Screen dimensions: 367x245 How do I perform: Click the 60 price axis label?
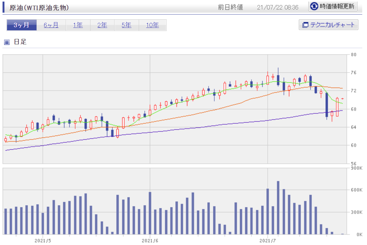[x=353, y=145]
